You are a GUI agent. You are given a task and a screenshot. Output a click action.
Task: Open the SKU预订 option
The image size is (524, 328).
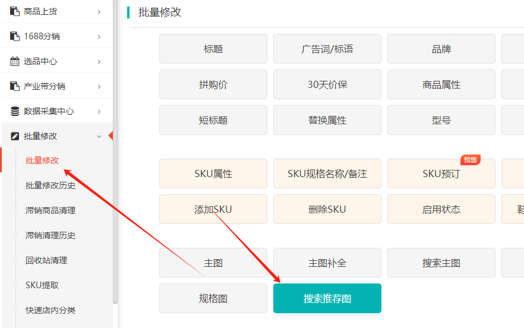[441, 174]
